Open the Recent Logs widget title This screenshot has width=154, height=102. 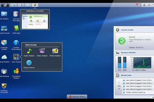click(126, 75)
